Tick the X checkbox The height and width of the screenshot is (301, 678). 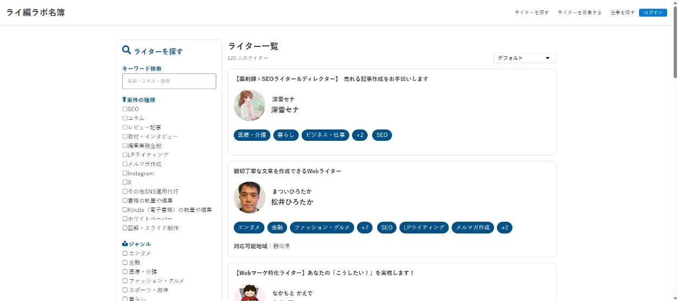(125, 182)
